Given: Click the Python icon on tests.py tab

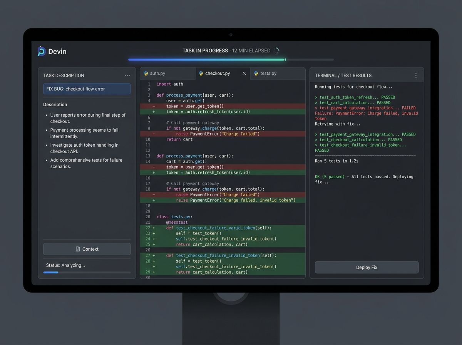Looking at the screenshot, I should point(256,73).
